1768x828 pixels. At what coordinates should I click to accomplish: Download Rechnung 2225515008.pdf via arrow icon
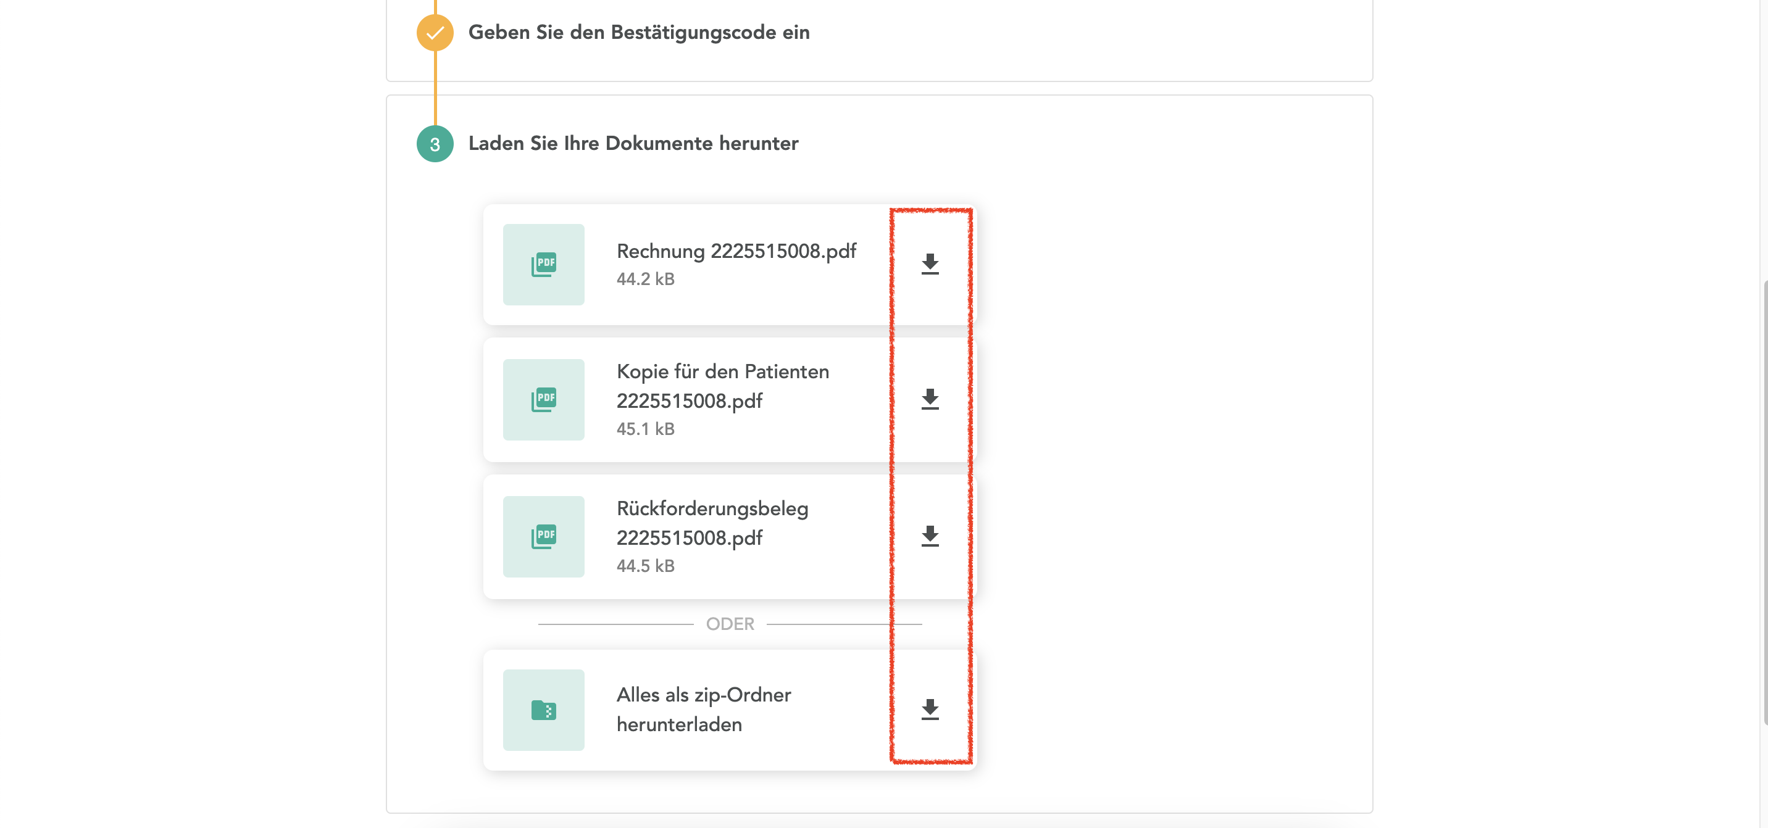(x=929, y=264)
